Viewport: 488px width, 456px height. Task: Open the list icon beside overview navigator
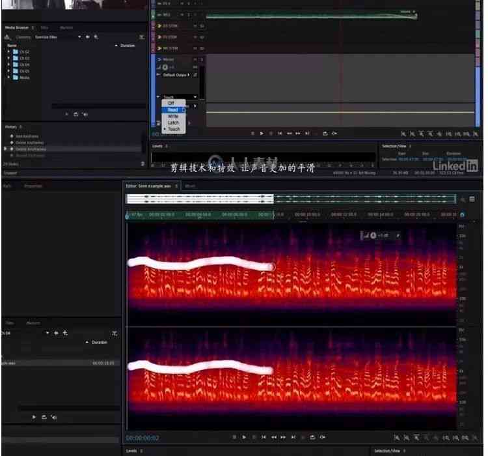472,199
